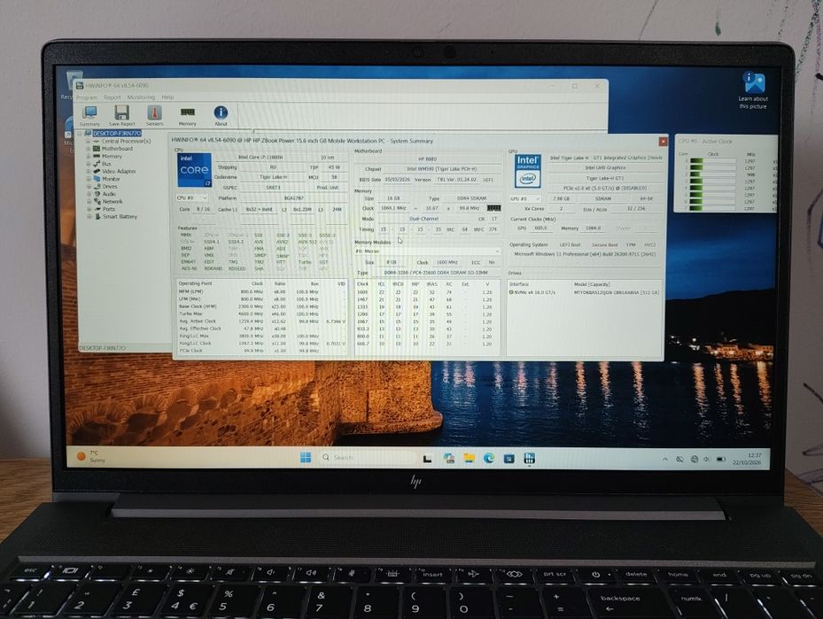823x619 pixels.
Task: Open the memory module #0: Micron dropdown
Action: pos(427,251)
